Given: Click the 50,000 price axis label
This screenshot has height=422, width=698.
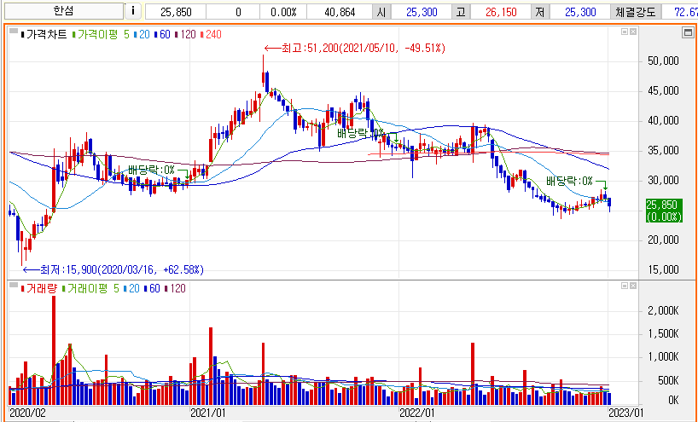Looking at the screenshot, I should coord(662,61).
